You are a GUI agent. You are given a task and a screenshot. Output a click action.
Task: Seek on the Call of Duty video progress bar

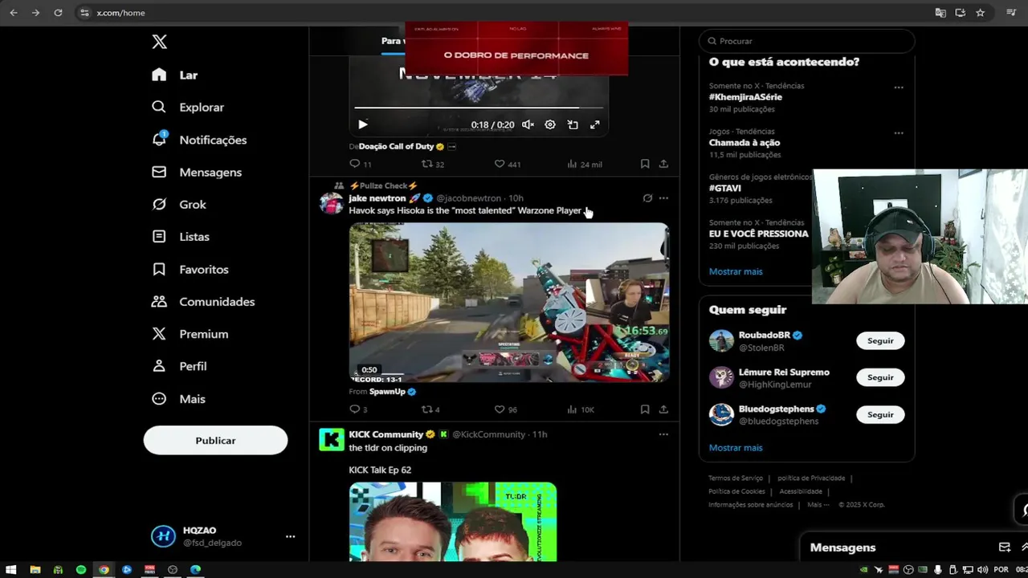pyautogui.click(x=479, y=108)
